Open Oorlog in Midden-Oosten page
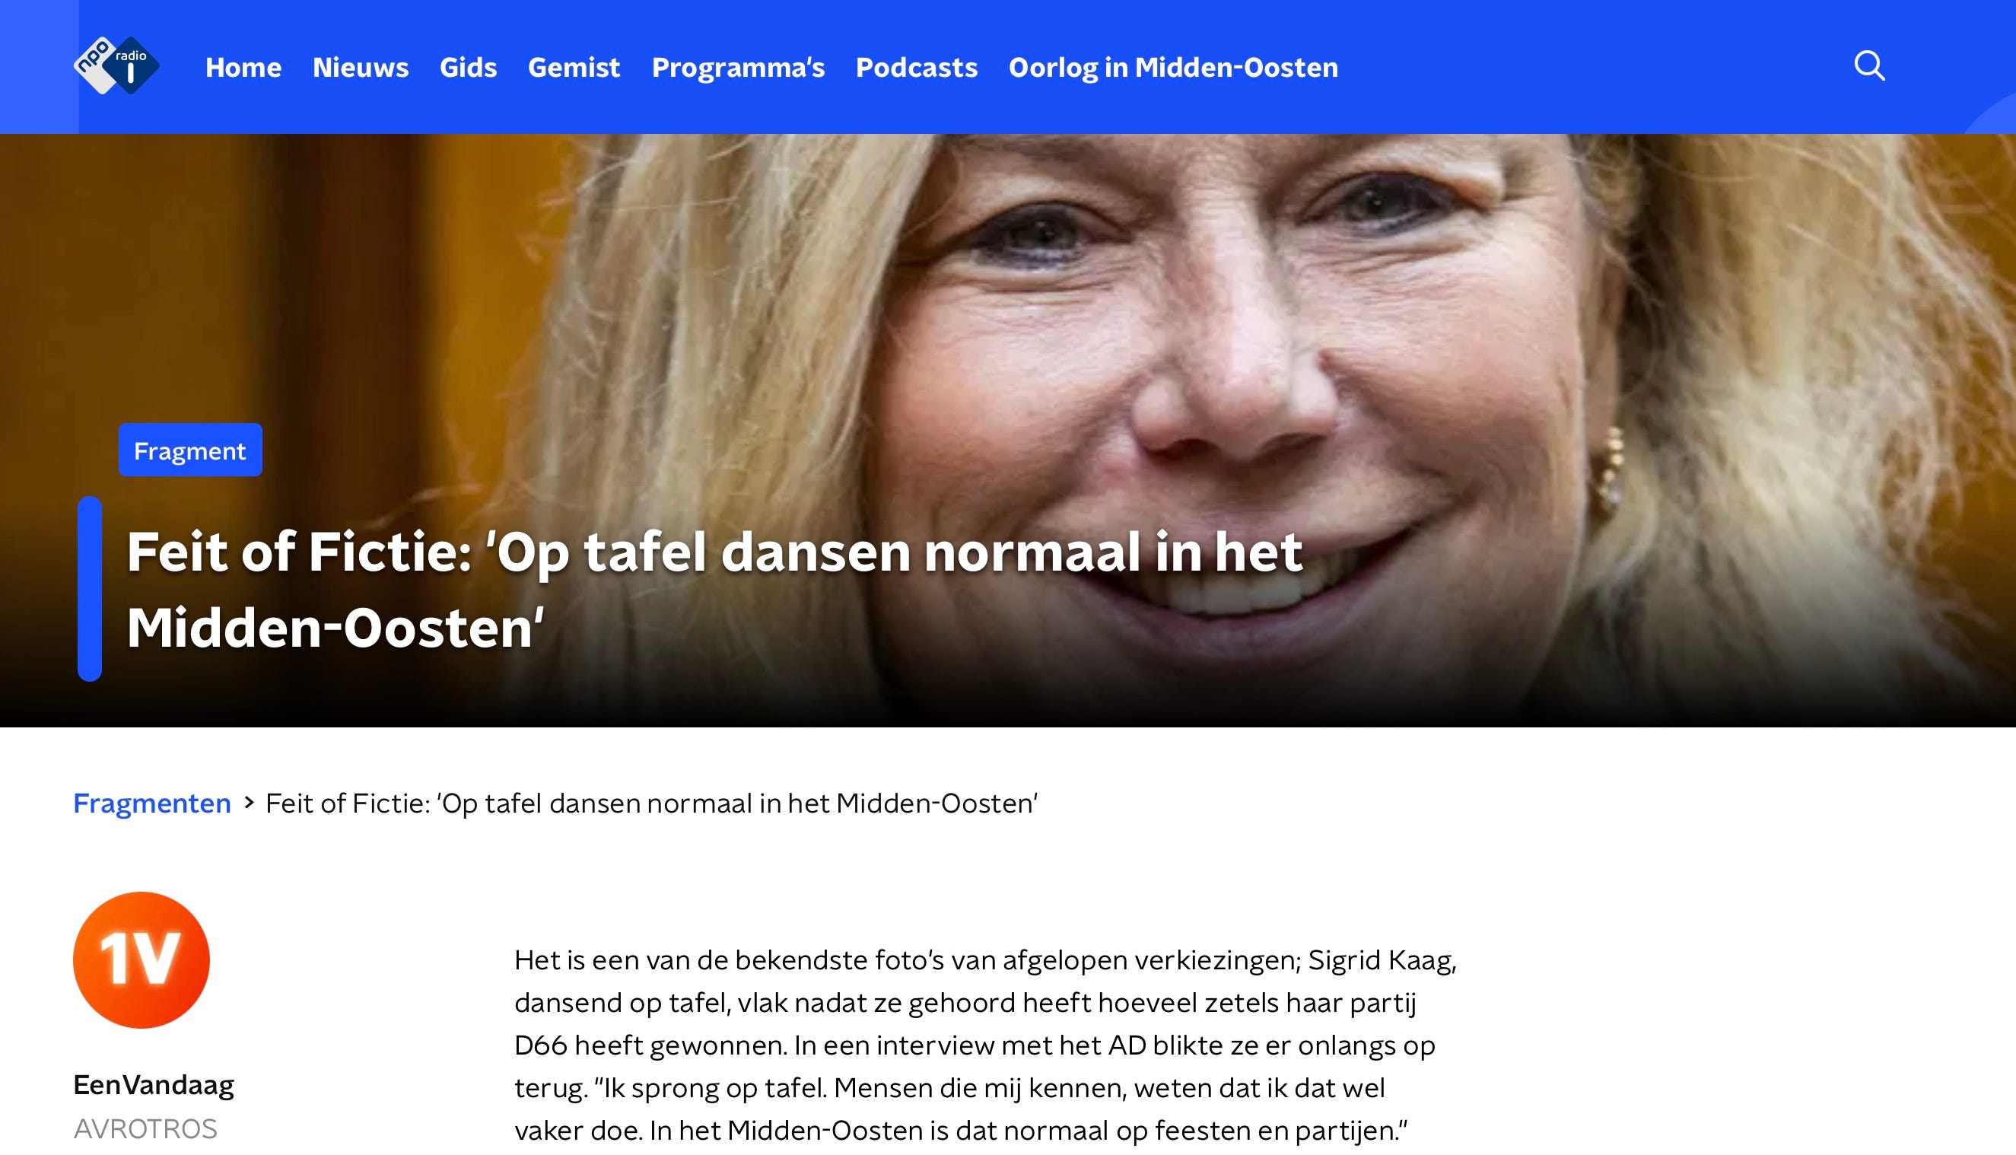The height and width of the screenshot is (1155, 2016). click(x=1174, y=68)
